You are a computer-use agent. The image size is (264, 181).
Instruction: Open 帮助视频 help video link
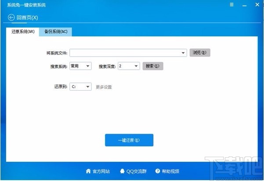coord(170,171)
